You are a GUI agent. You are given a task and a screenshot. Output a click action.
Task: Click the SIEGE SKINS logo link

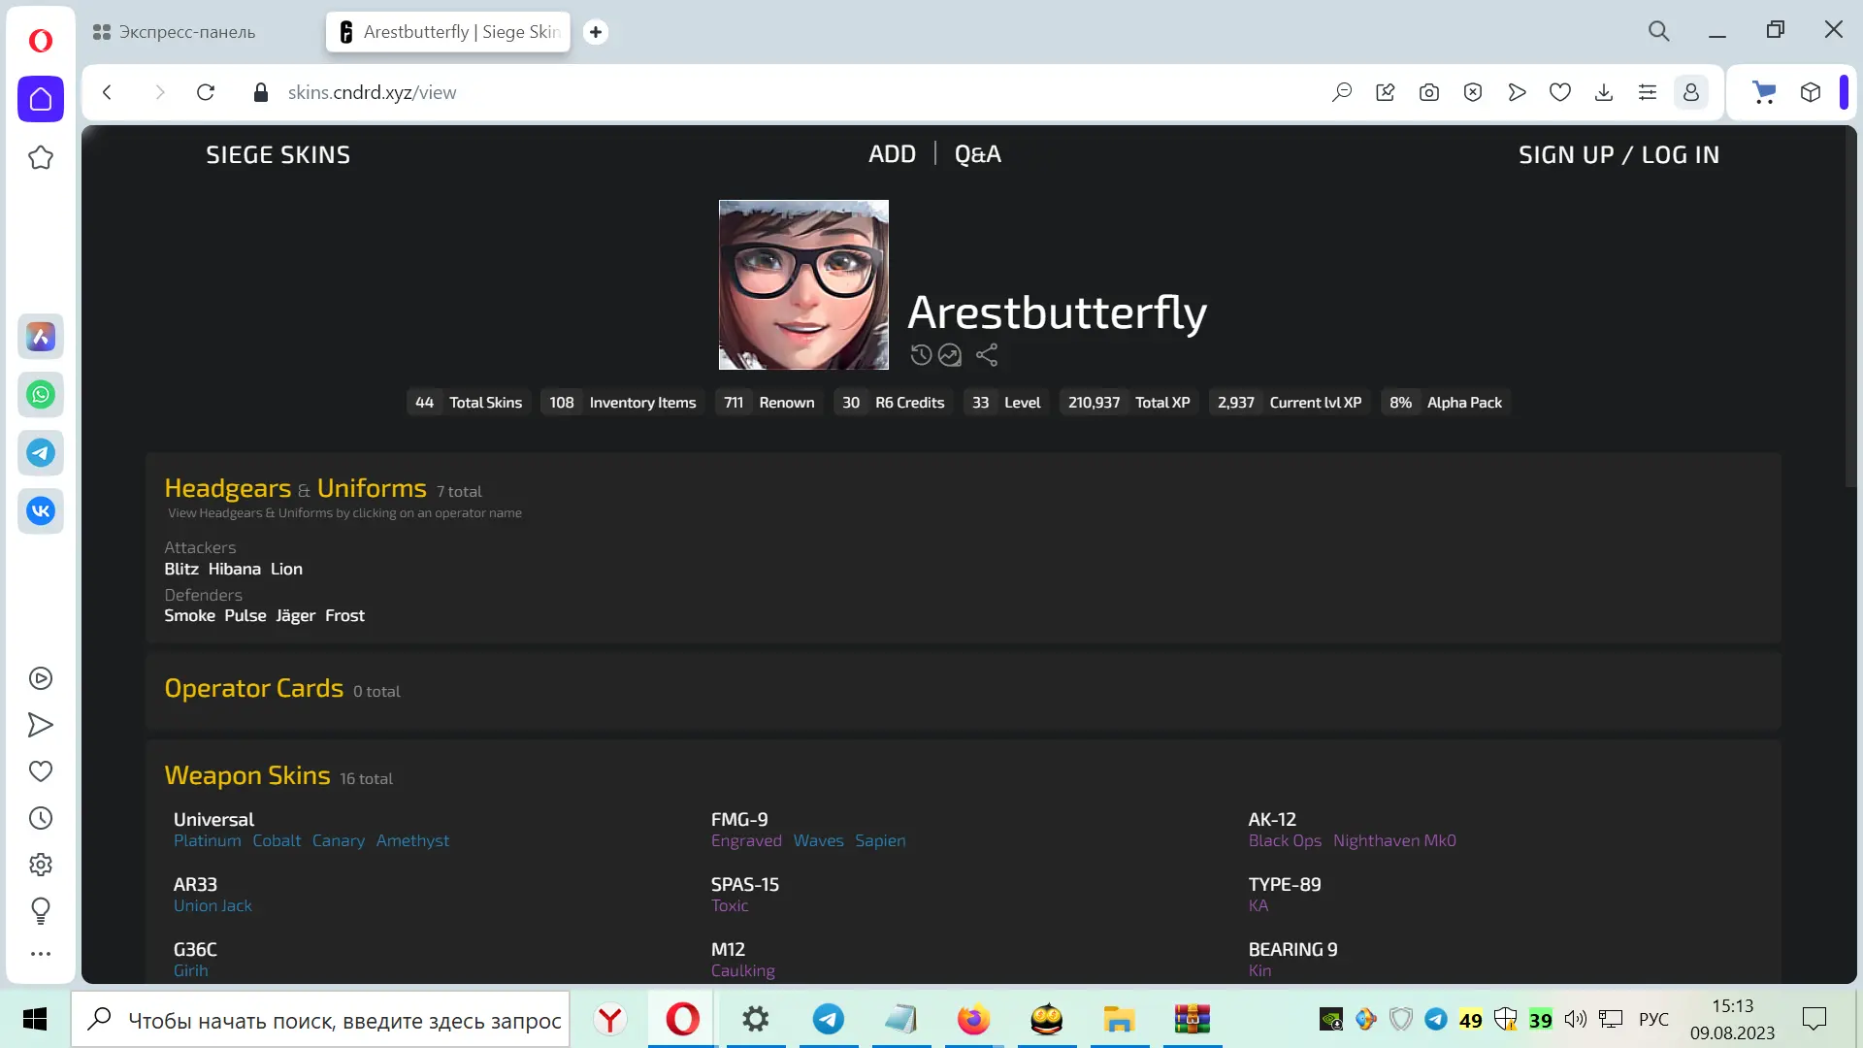[278, 154]
